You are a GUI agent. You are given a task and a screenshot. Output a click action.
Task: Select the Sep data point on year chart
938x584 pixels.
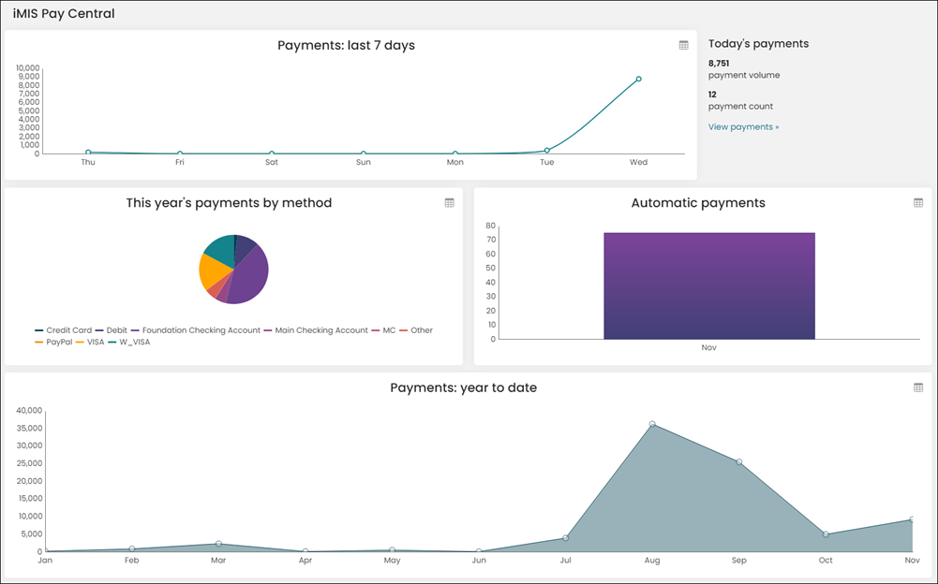(x=738, y=462)
